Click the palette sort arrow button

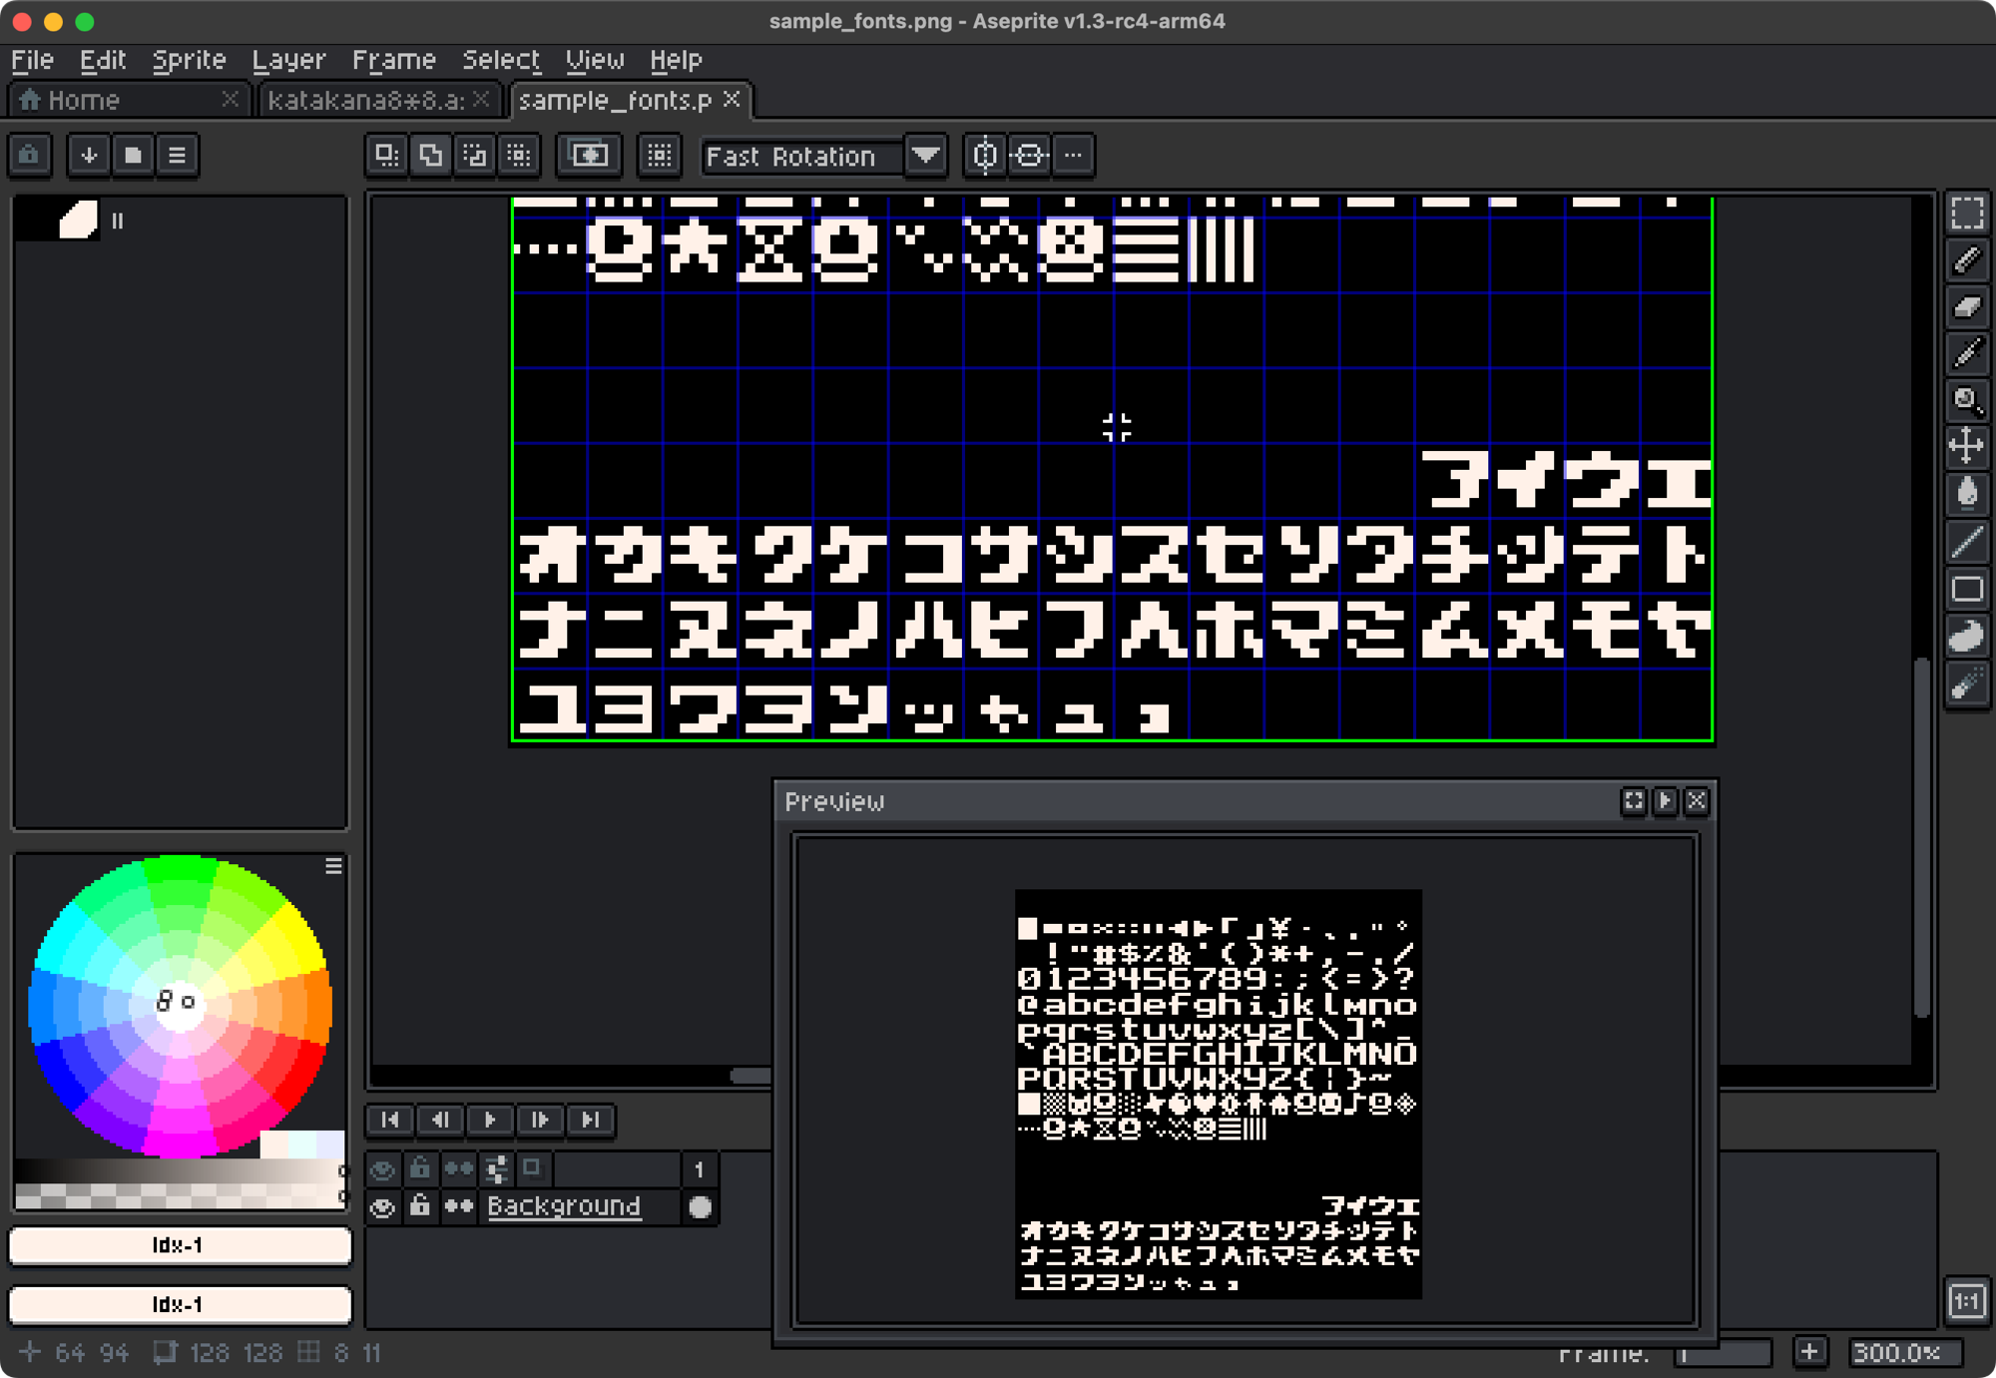tap(89, 156)
